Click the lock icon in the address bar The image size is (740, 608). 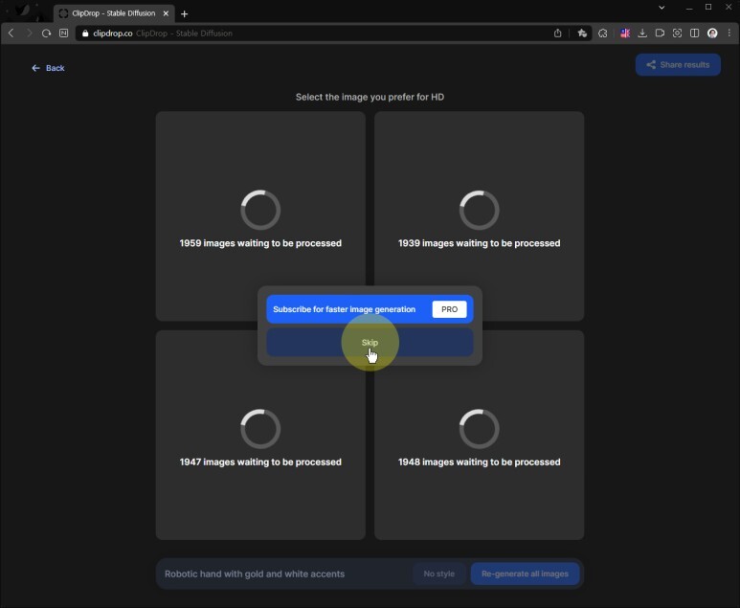[85, 34]
